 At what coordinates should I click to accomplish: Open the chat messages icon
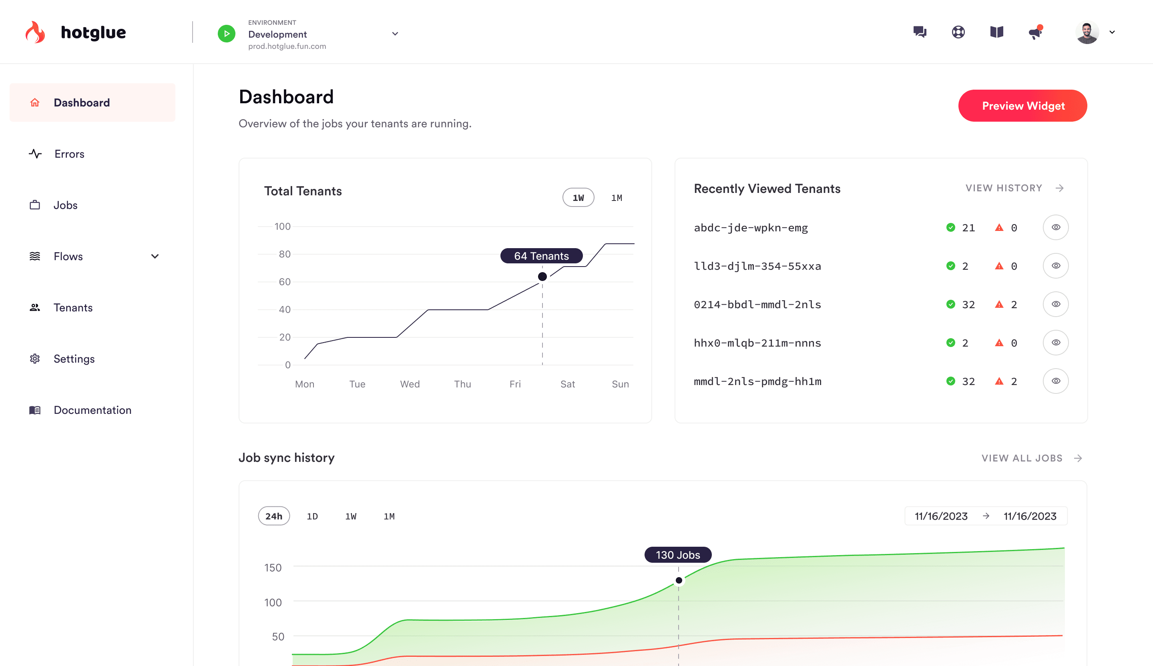(x=920, y=32)
